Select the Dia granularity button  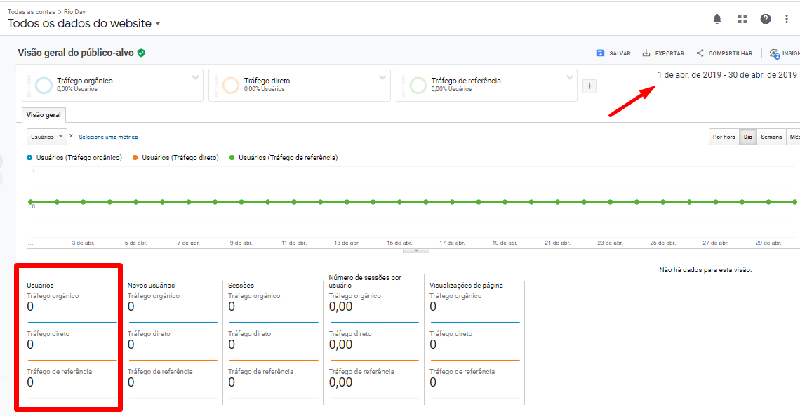tap(748, 137)
